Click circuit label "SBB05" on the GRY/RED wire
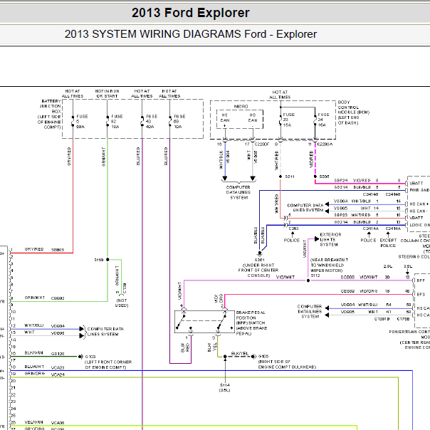Image resolution: width=430 pixels, height=430 pixels. pos(58,250)
